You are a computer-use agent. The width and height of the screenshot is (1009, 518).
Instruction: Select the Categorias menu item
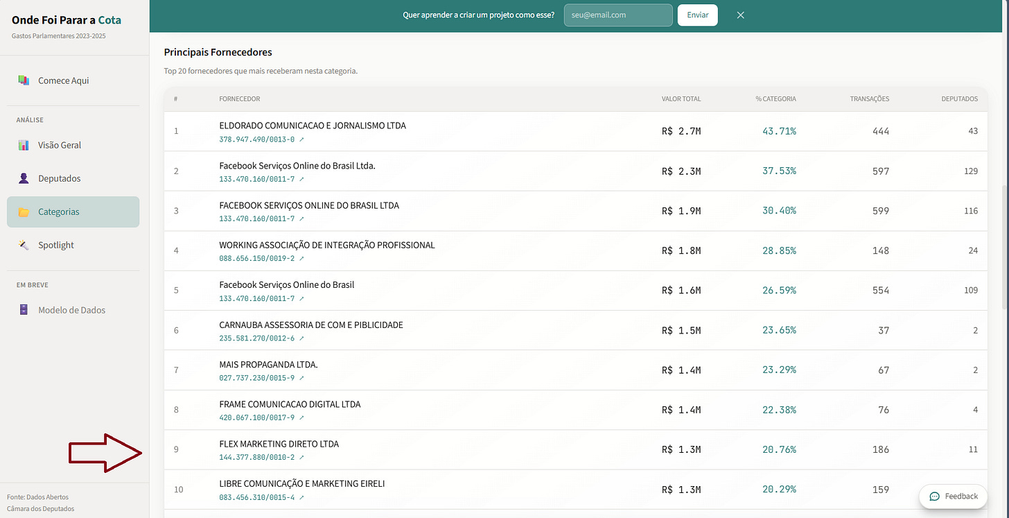click(73, 211)
